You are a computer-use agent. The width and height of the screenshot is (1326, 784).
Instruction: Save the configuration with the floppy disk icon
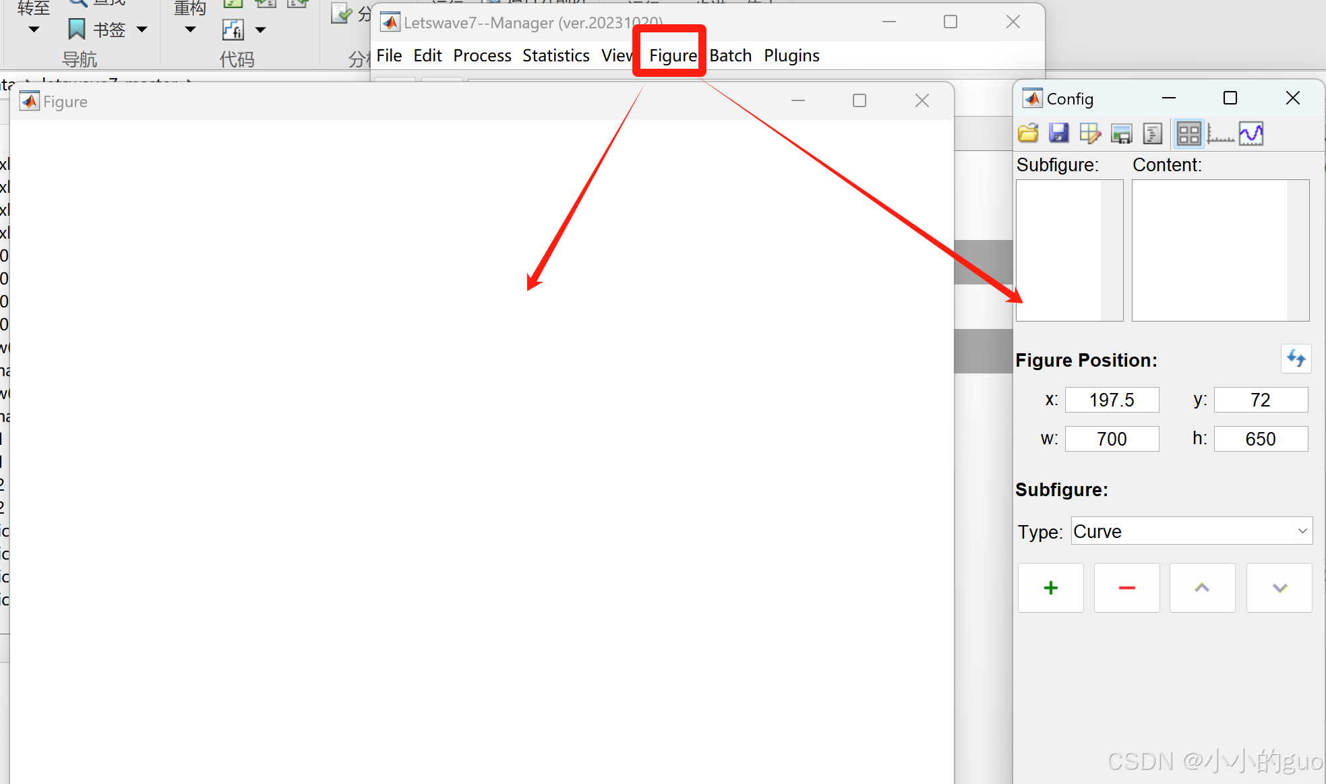[1059, 133]
